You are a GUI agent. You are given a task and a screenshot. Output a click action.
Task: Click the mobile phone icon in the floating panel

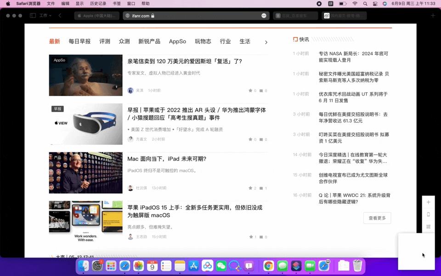pos(429,214)
